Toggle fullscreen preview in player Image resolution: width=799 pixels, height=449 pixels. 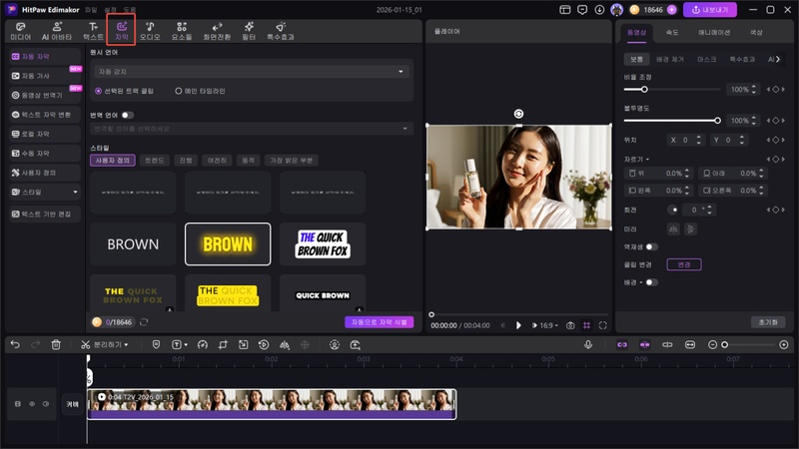(x=603, y=325)
